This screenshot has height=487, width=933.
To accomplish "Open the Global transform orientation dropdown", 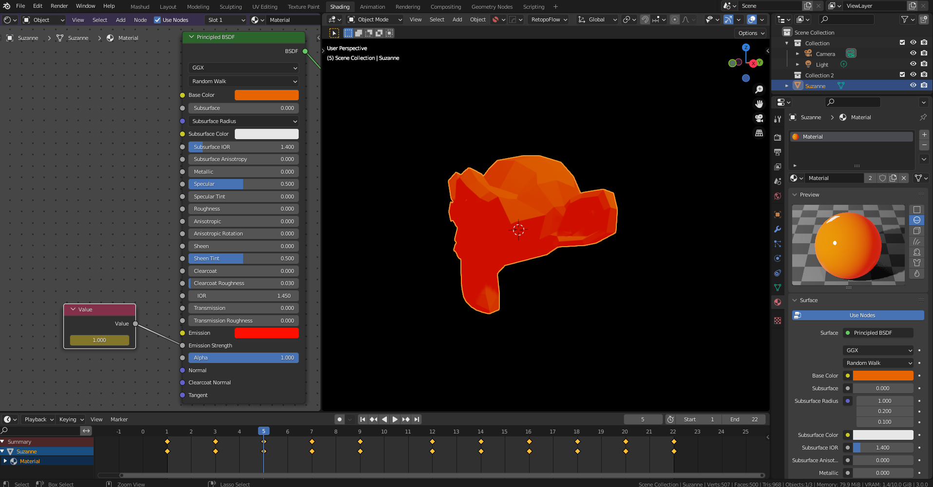I will [x=597, y=20].
